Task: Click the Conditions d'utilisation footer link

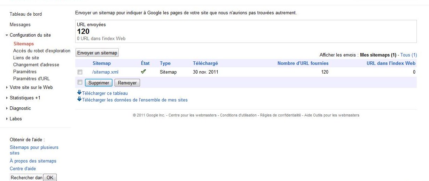Action: pos(239,115)
